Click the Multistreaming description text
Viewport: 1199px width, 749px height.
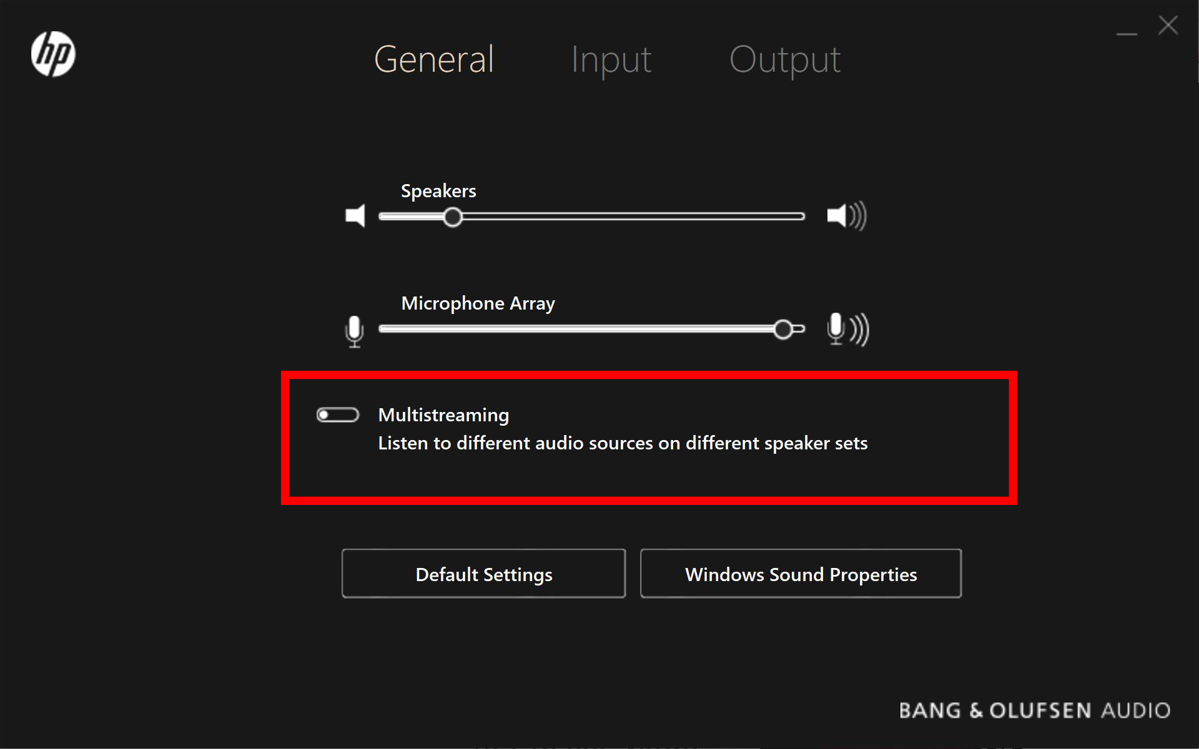coord(623,443)
